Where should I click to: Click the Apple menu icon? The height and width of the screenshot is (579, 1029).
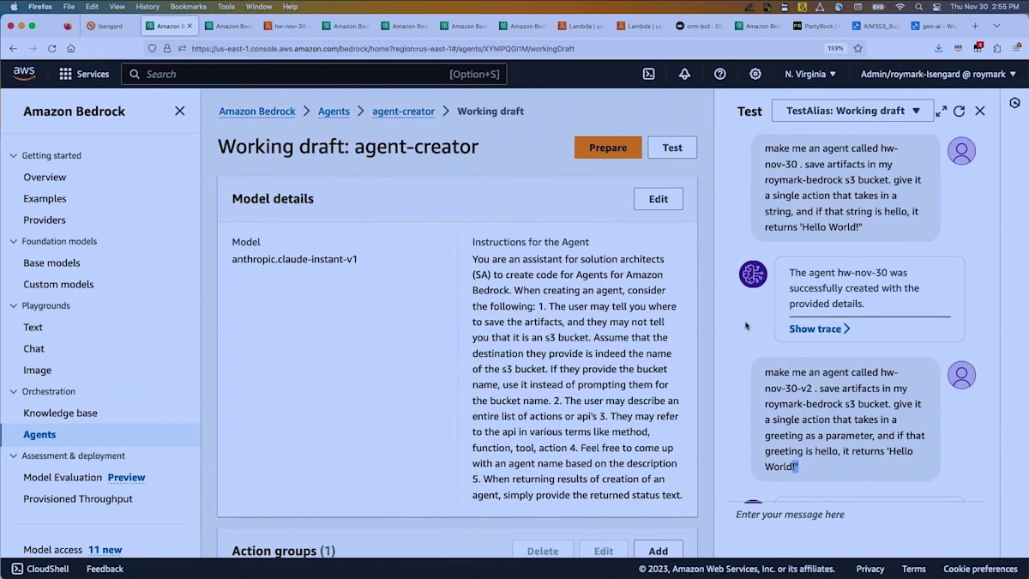coord(13,6)
